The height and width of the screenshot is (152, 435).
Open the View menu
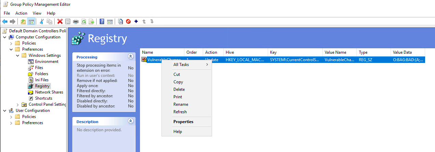37,13
